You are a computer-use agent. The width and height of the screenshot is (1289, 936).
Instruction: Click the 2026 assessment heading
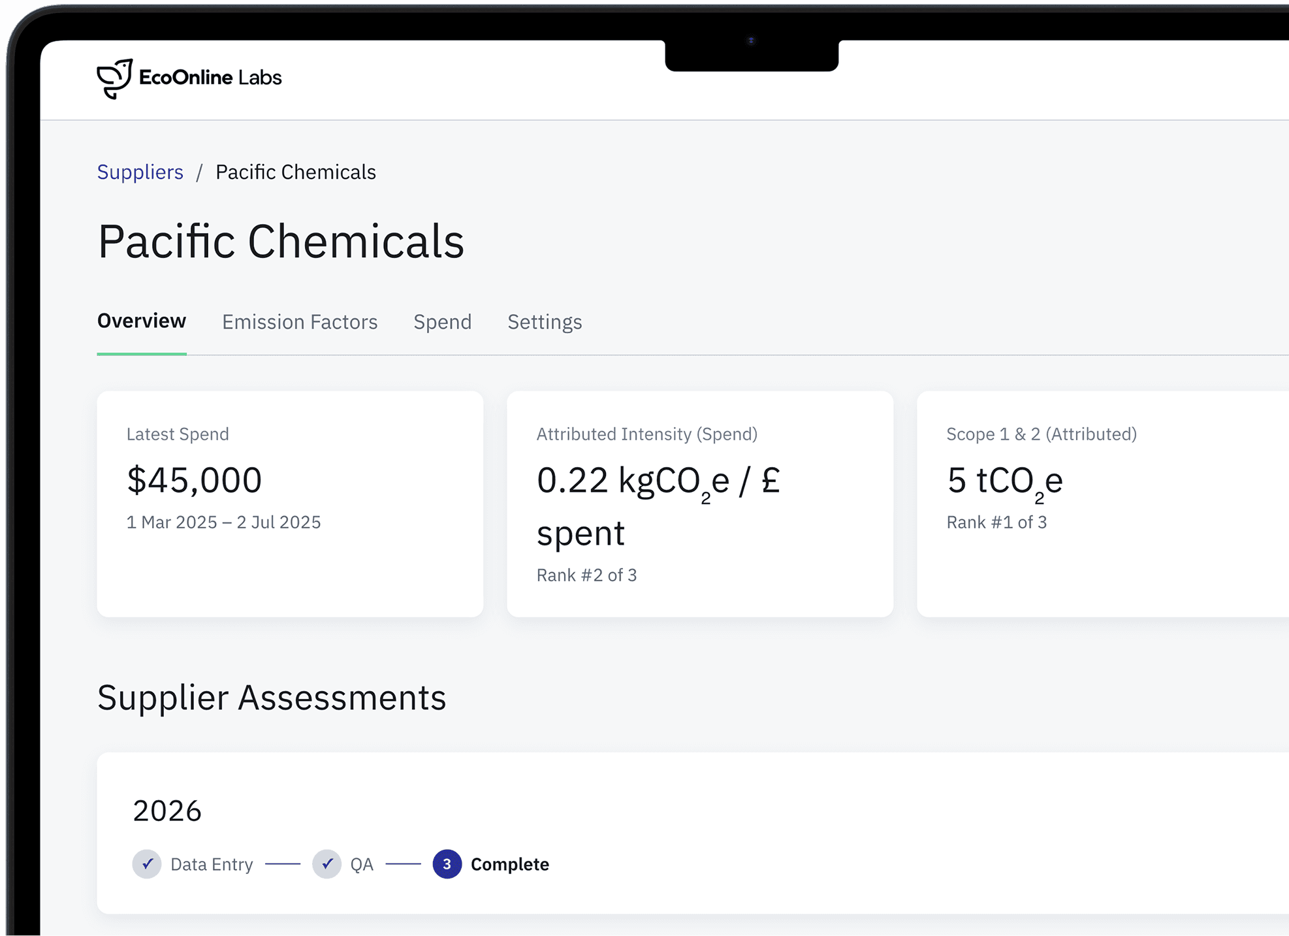167,811
